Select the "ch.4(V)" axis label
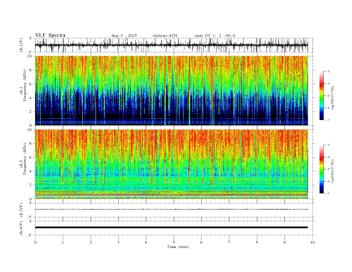The image size is (352, 272). click(21, 228)
